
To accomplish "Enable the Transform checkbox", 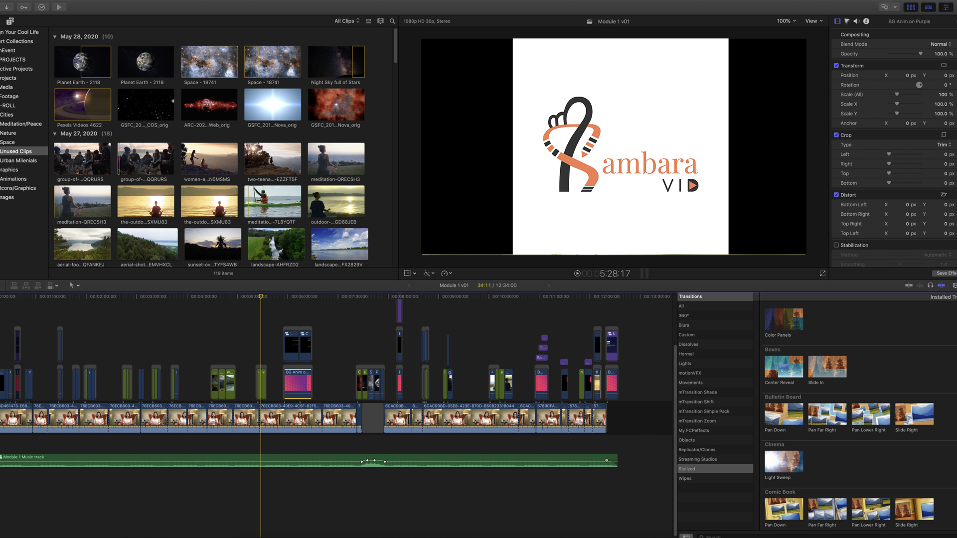I will (836, 65).
